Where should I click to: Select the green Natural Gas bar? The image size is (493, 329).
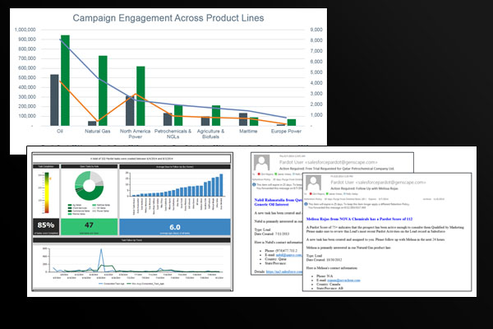[x=104, y=91]
